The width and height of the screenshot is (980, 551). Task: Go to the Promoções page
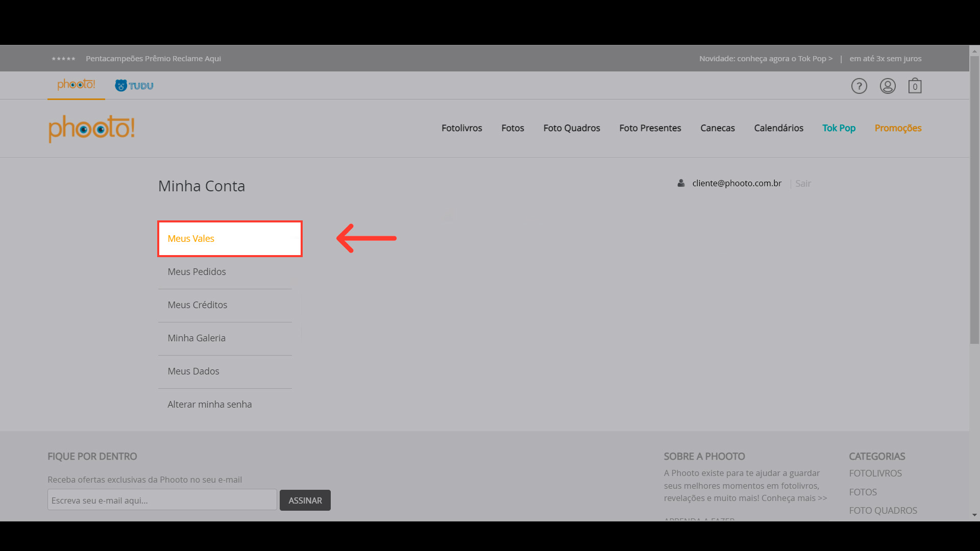coord(898,128)
